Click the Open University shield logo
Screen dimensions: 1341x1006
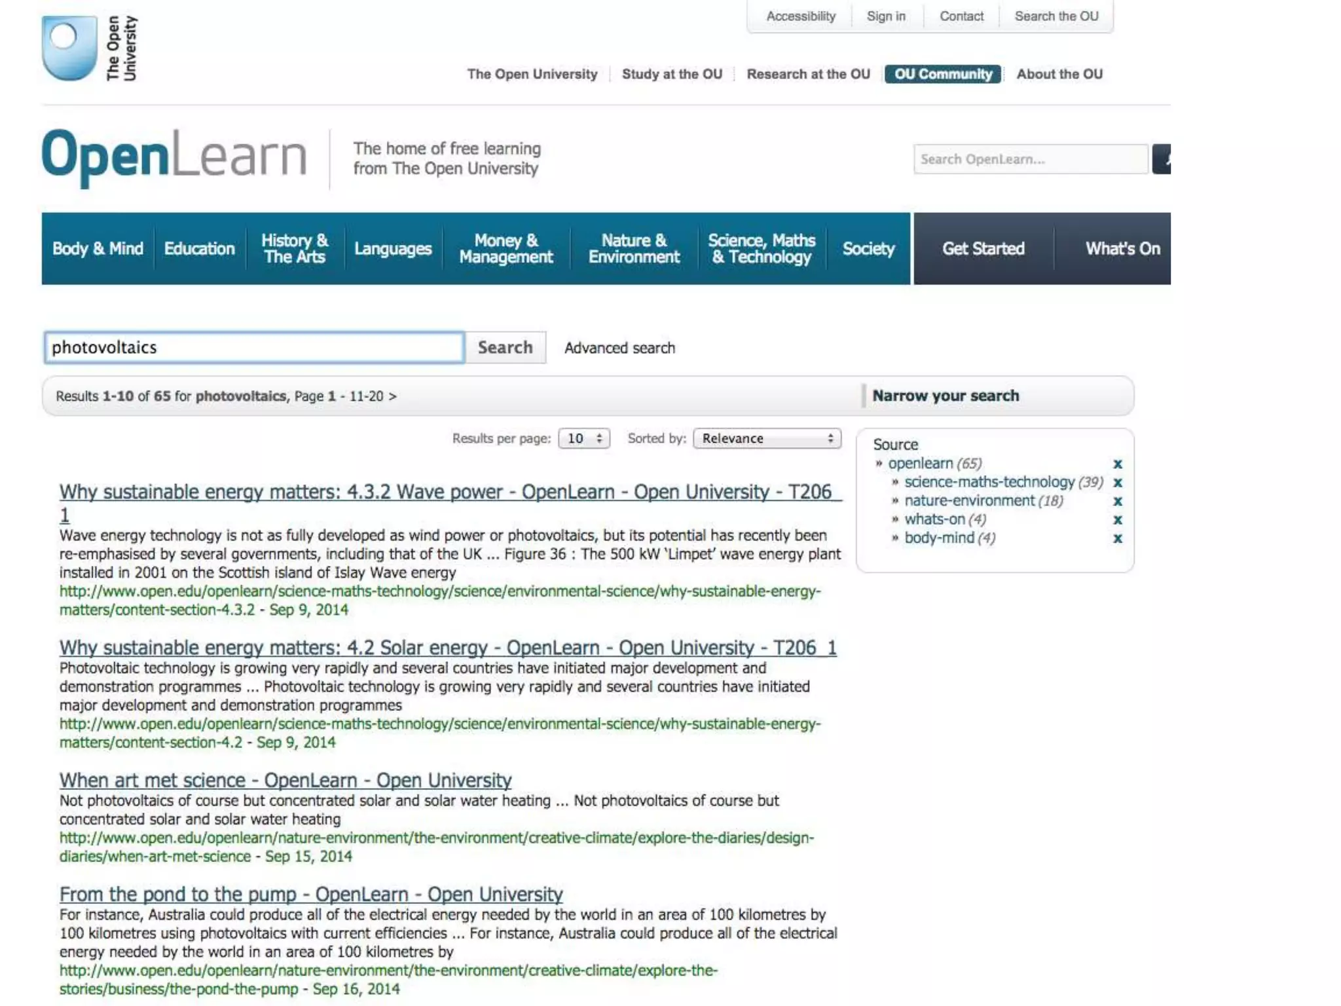69,48
